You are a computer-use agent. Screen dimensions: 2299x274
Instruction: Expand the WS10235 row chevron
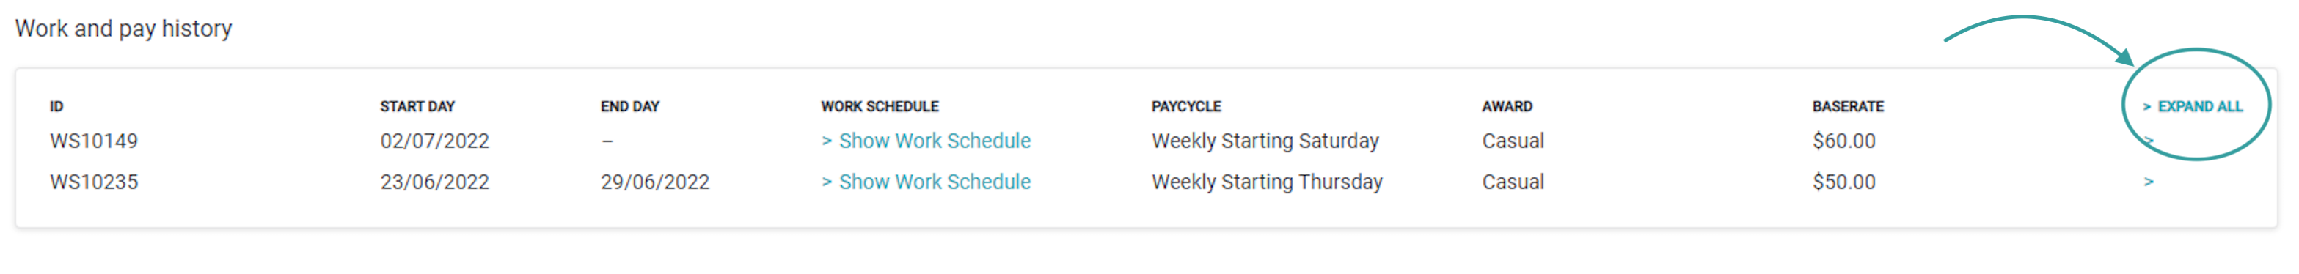pos(2148,181)
